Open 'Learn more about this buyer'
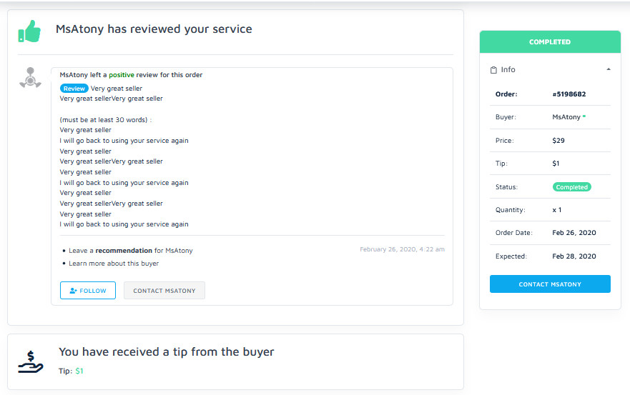The height and width of the screenshot is (395, 630). tap(114, 264)
